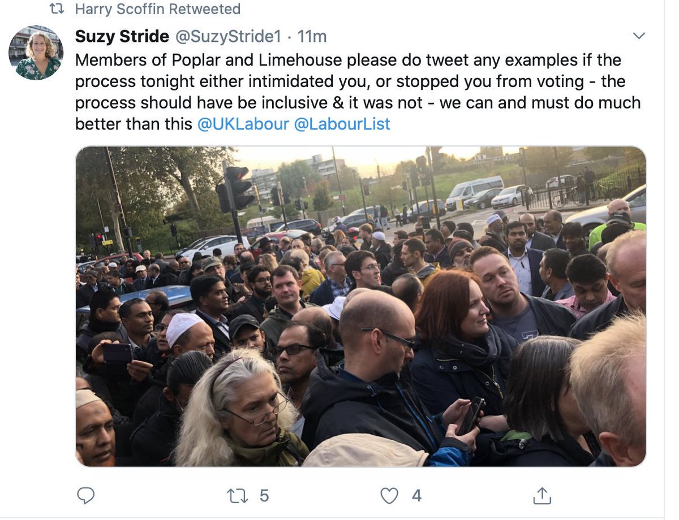Open the Suzy Stride display name

point(122,37)
